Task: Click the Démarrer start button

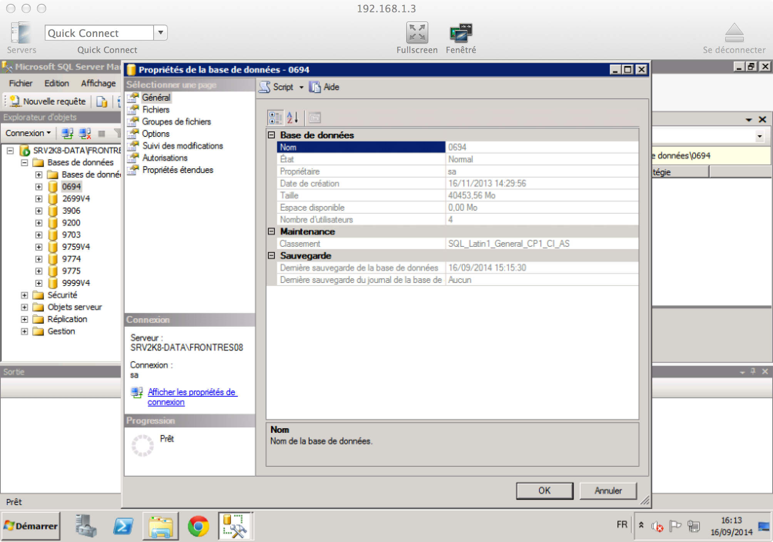Action: tap(30, 526)
